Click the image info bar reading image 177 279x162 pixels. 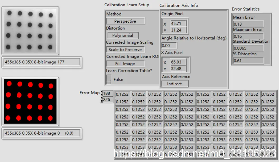(42, 62)
